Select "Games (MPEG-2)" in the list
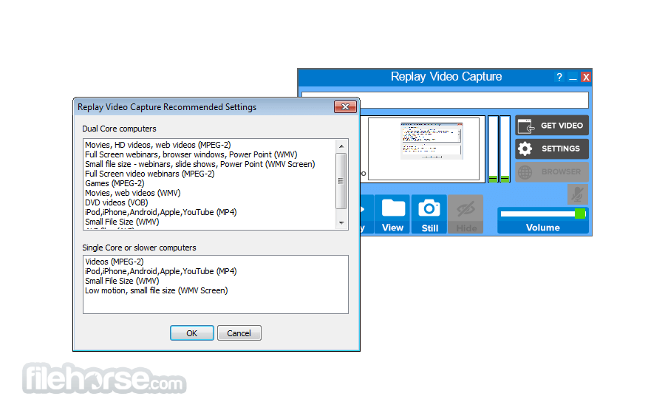Screen dimensions: 665x416 pyautogui.click(x=115, y=184)
